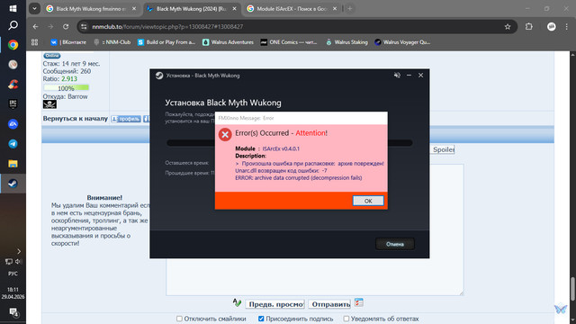The image size is (576, 324).
Task: Click the butterfly icon at page bottom right
Action: 561,310
